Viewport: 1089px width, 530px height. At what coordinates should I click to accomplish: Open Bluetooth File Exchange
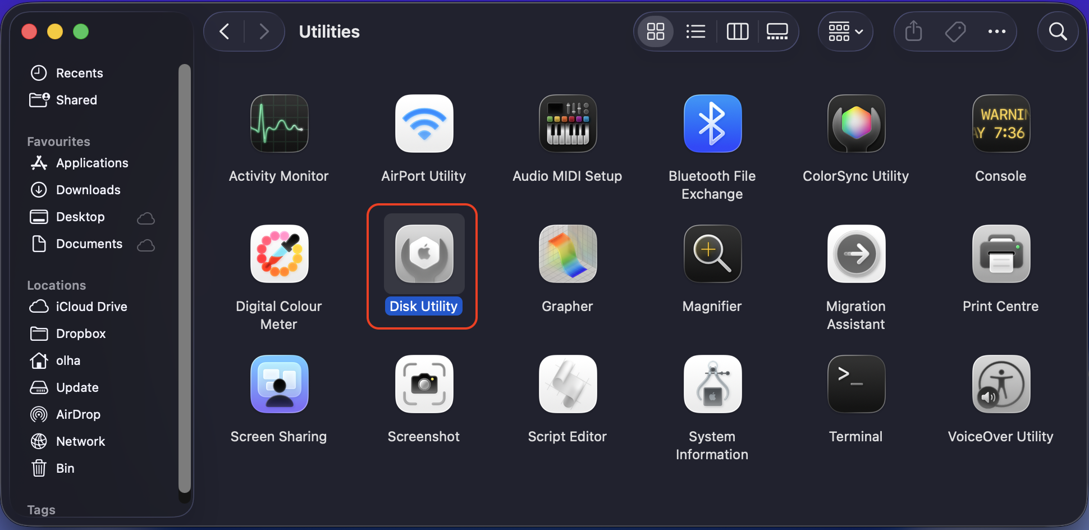click(712, 124)
